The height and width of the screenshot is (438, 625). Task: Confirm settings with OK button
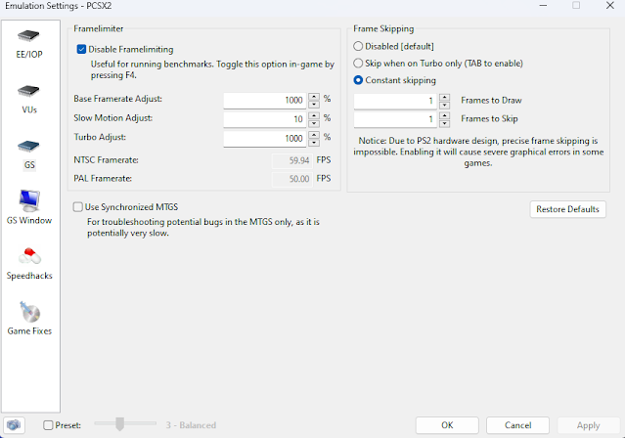[447, 425]
